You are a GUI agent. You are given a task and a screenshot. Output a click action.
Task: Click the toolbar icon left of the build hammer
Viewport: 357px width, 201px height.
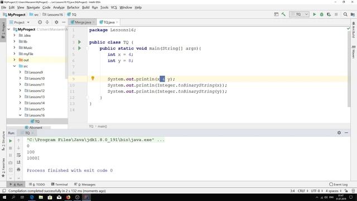[x=276, y=15]
